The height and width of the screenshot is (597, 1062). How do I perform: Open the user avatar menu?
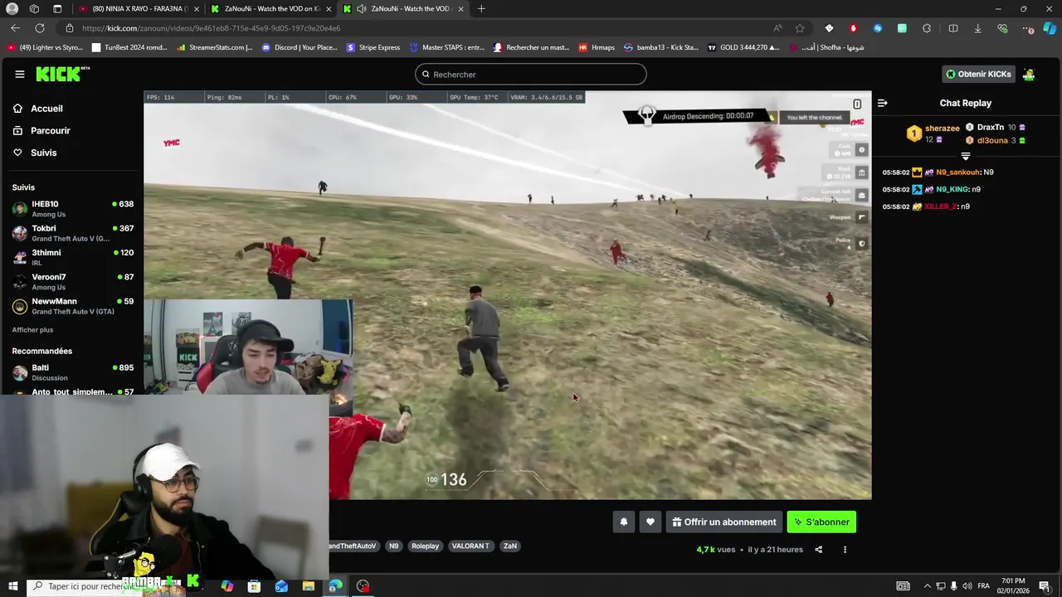(1029, 74)
